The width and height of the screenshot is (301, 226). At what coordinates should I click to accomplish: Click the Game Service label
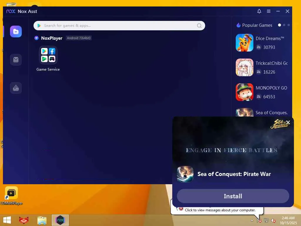coord(48,69)
